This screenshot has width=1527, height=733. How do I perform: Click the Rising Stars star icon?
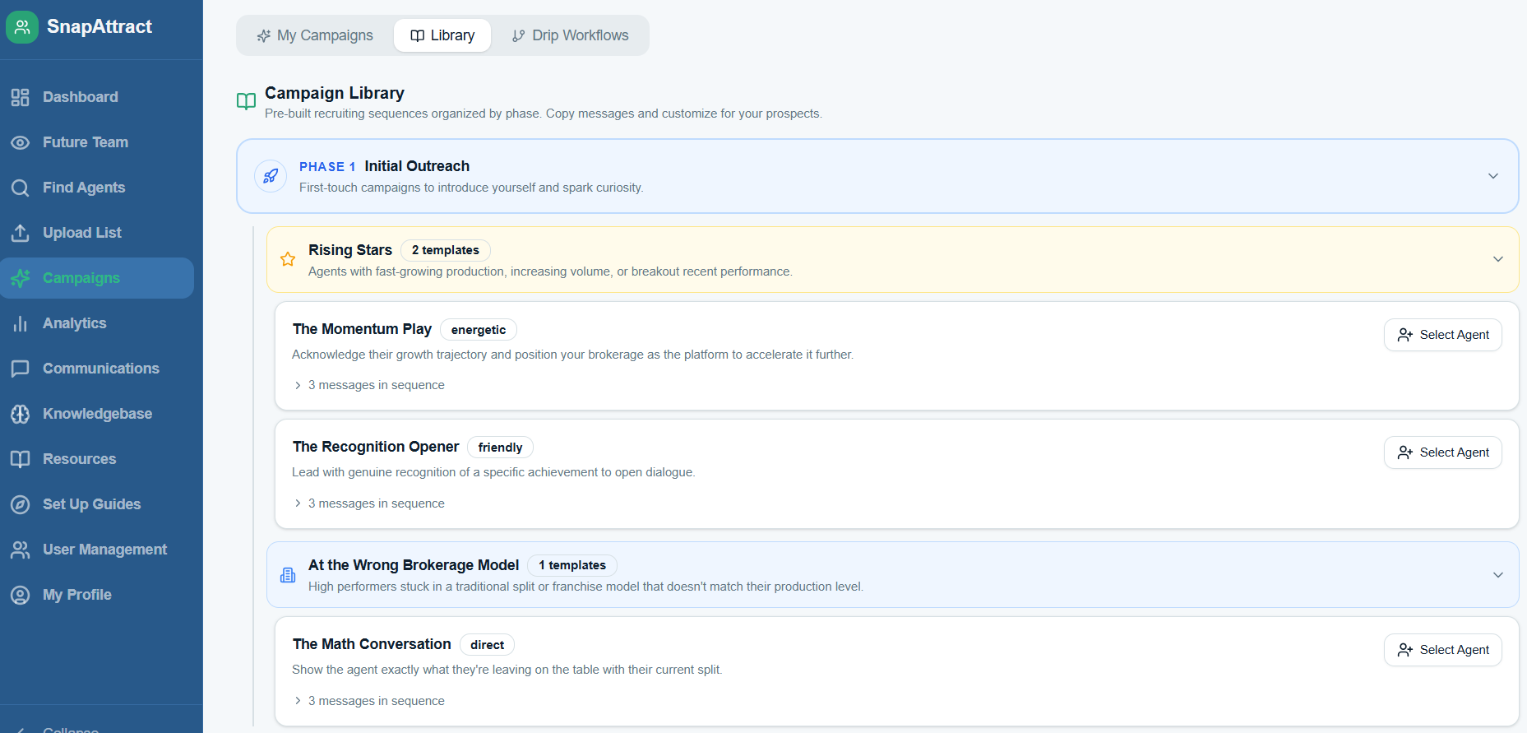point(288,259)
